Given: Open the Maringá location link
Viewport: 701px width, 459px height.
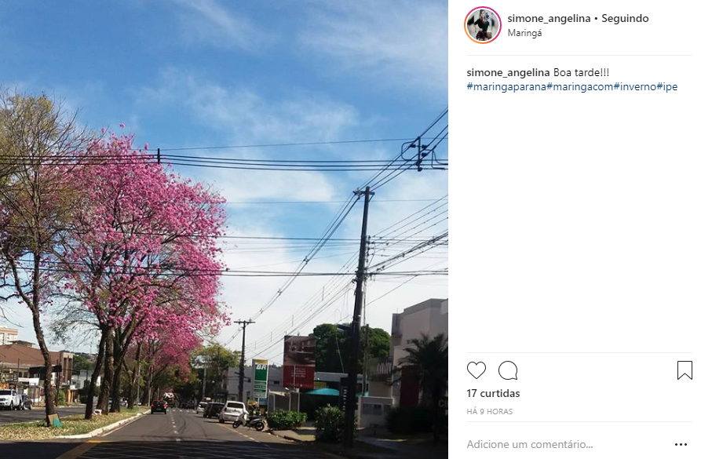Looking at the screenshot, I should (x=524, y=33).
